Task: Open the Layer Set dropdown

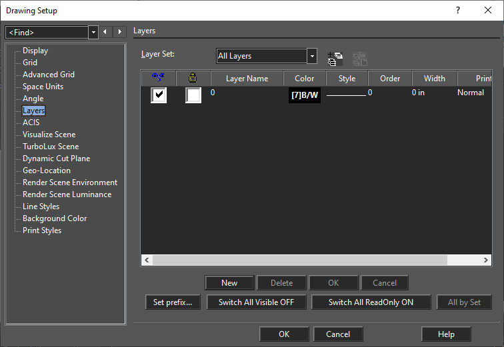Action: point(312,56)
